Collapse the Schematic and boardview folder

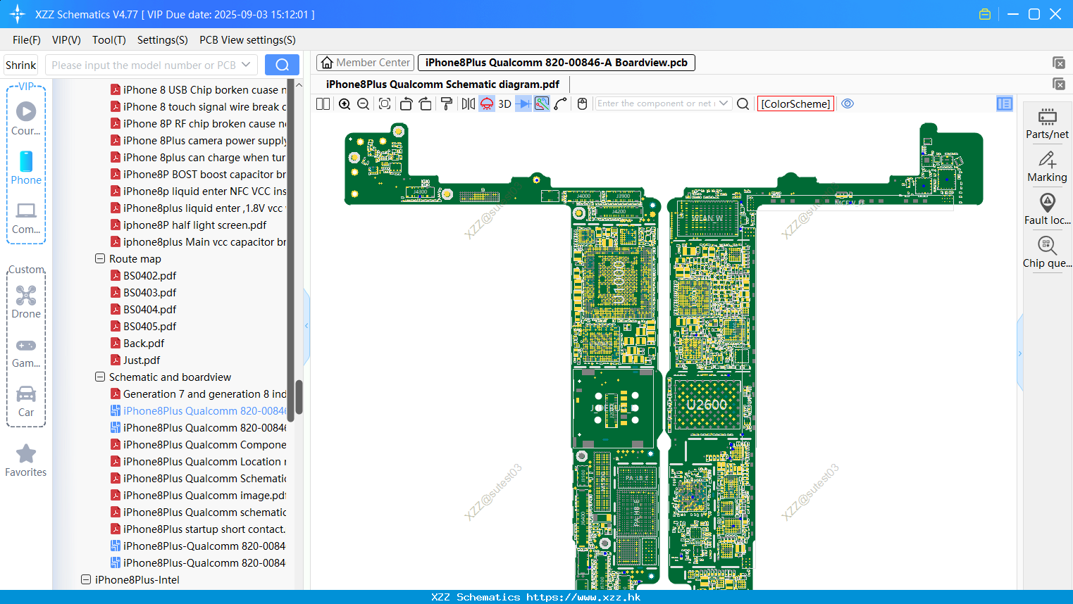coord(100,377)
